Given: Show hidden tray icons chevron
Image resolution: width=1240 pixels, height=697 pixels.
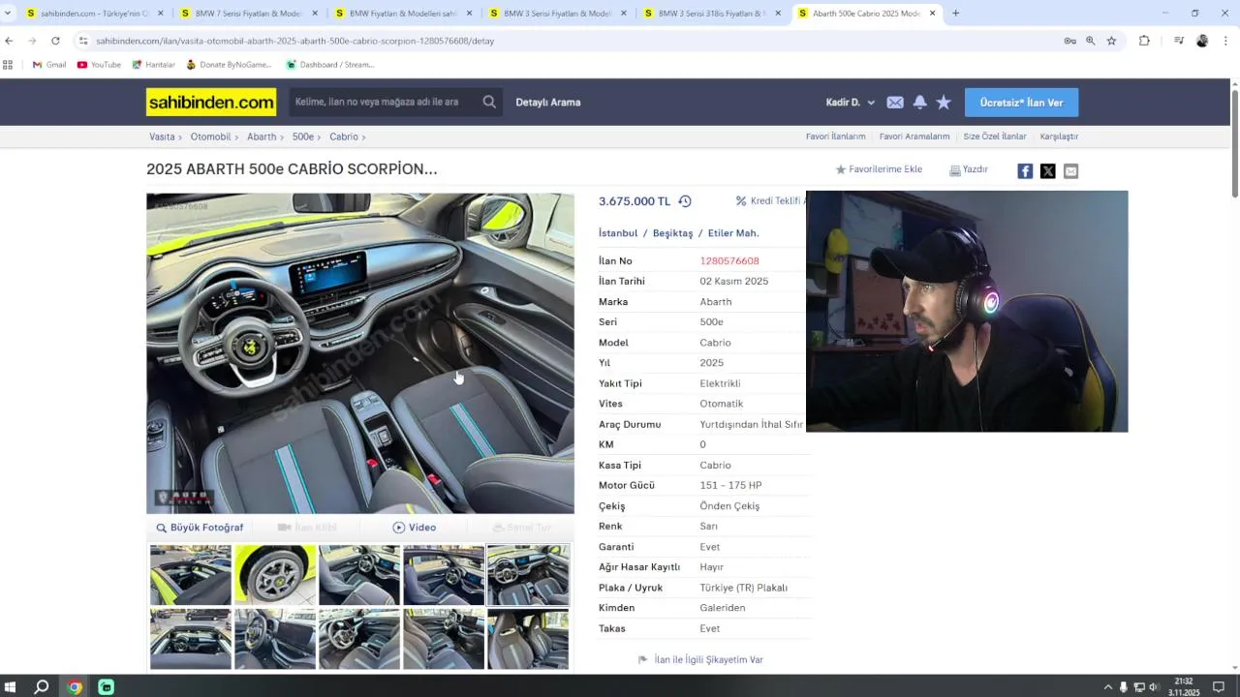Looking at the screenshot, I should tap(1107, 687).
